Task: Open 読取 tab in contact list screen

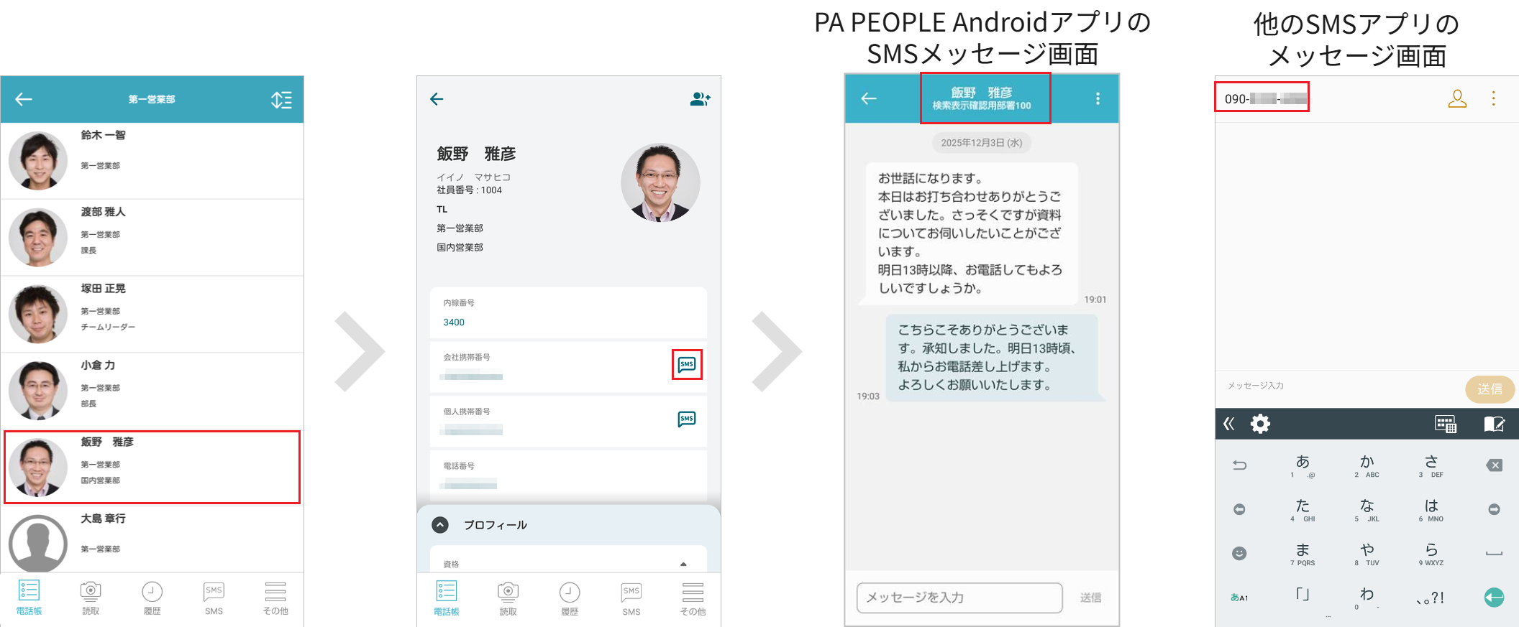Action: (91, 598)
